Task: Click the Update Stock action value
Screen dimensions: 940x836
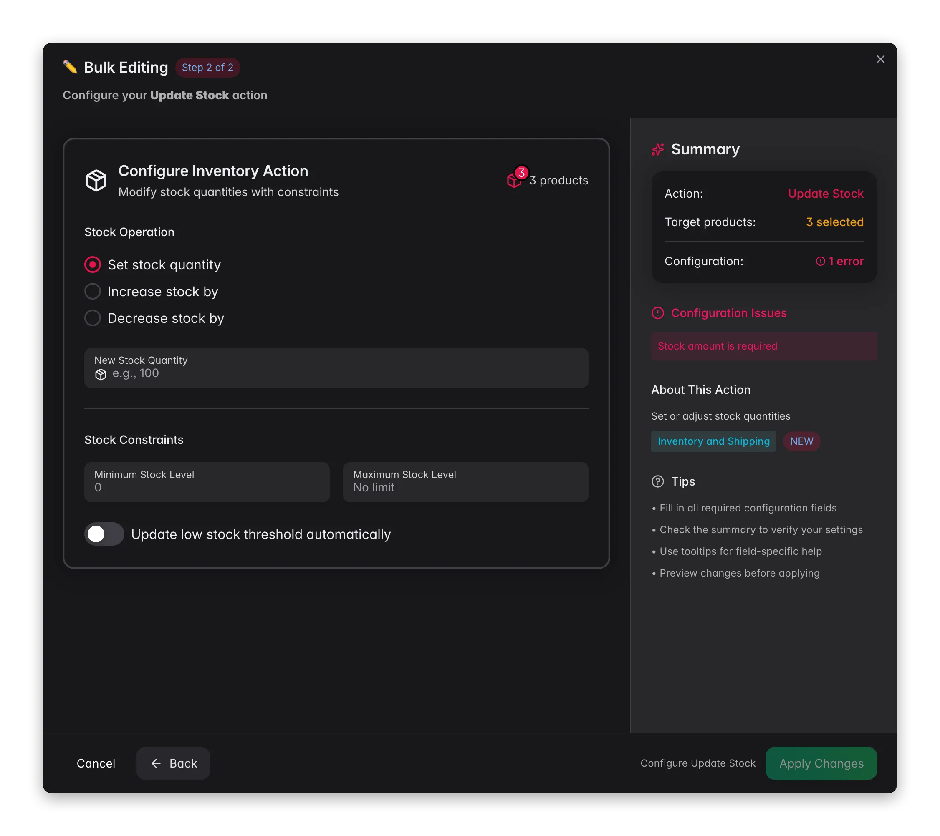Action: pyautogui.click(x=826, y=194)
